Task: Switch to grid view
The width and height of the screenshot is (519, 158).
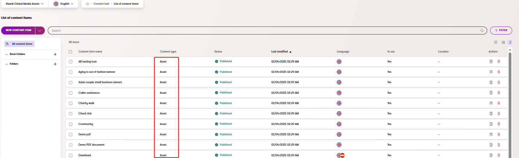Action: [503, 42]
